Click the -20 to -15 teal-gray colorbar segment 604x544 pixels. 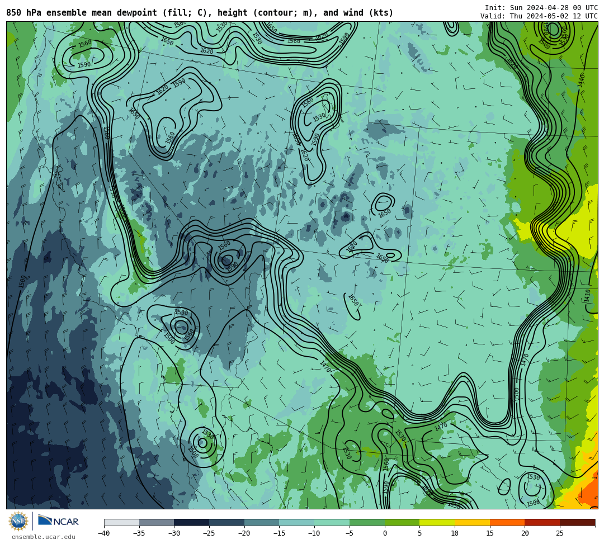point(262,522)
